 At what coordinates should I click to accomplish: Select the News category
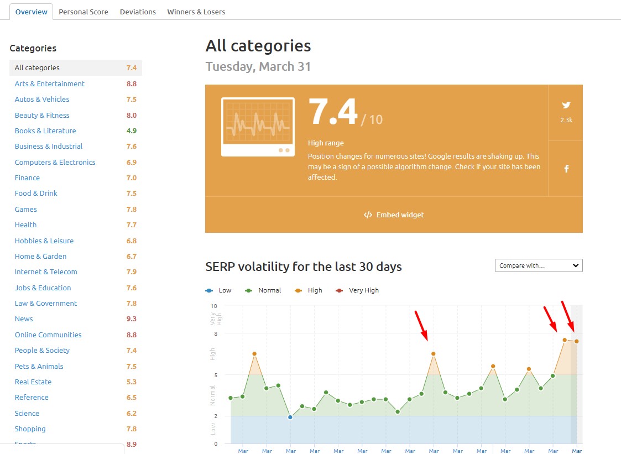(x=24, y=319)
